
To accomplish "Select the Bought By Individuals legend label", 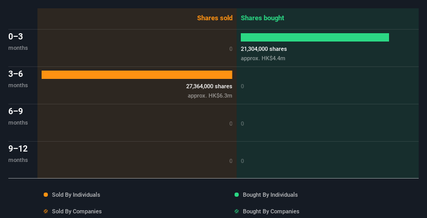I will coord(270,195).
